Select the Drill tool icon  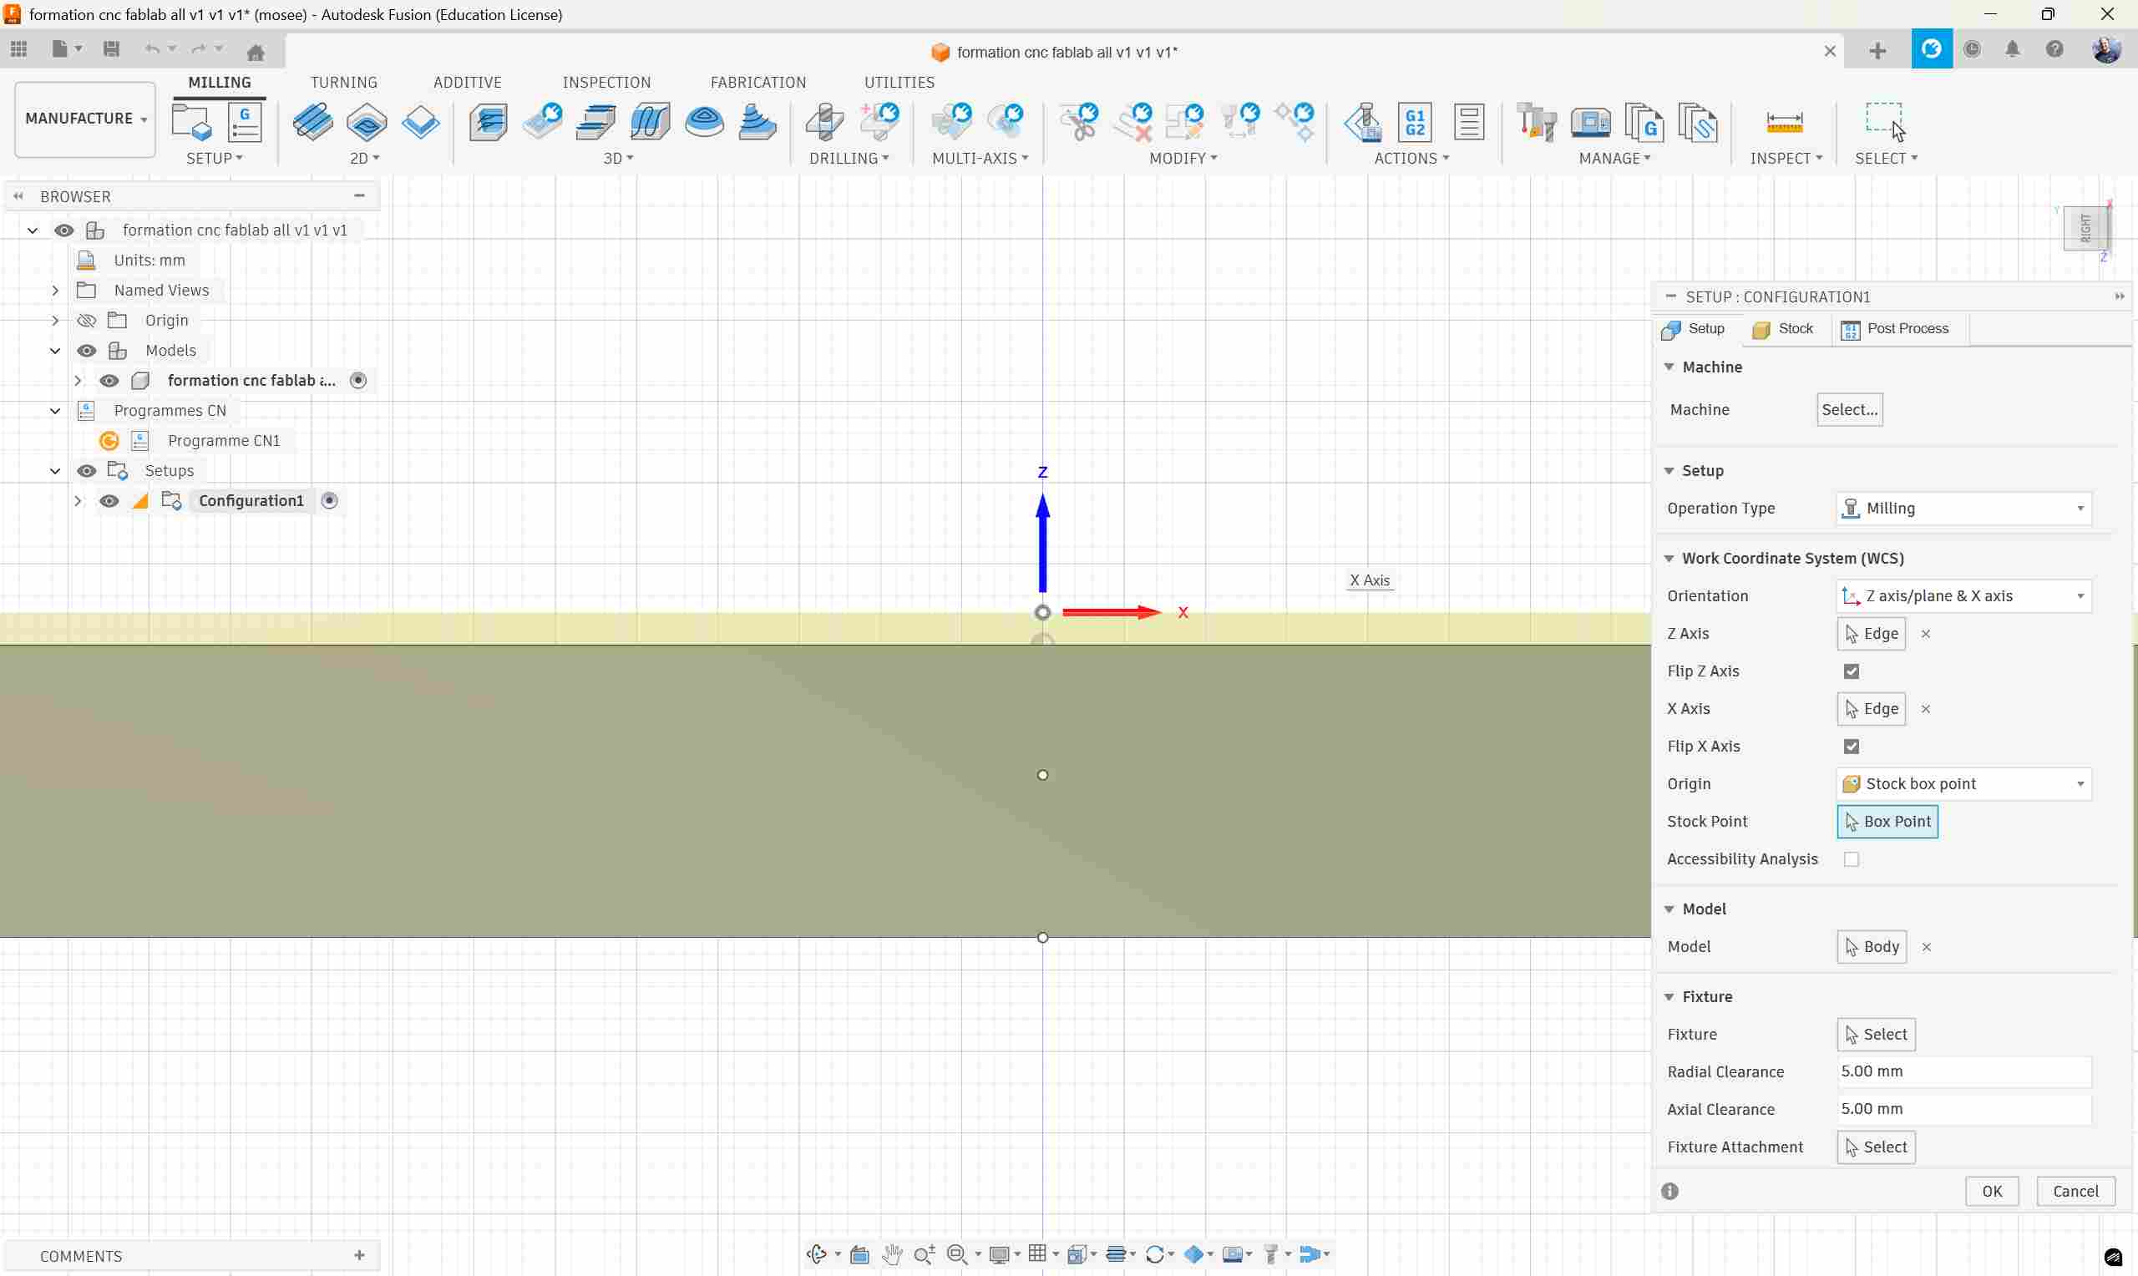pos(824,122)
